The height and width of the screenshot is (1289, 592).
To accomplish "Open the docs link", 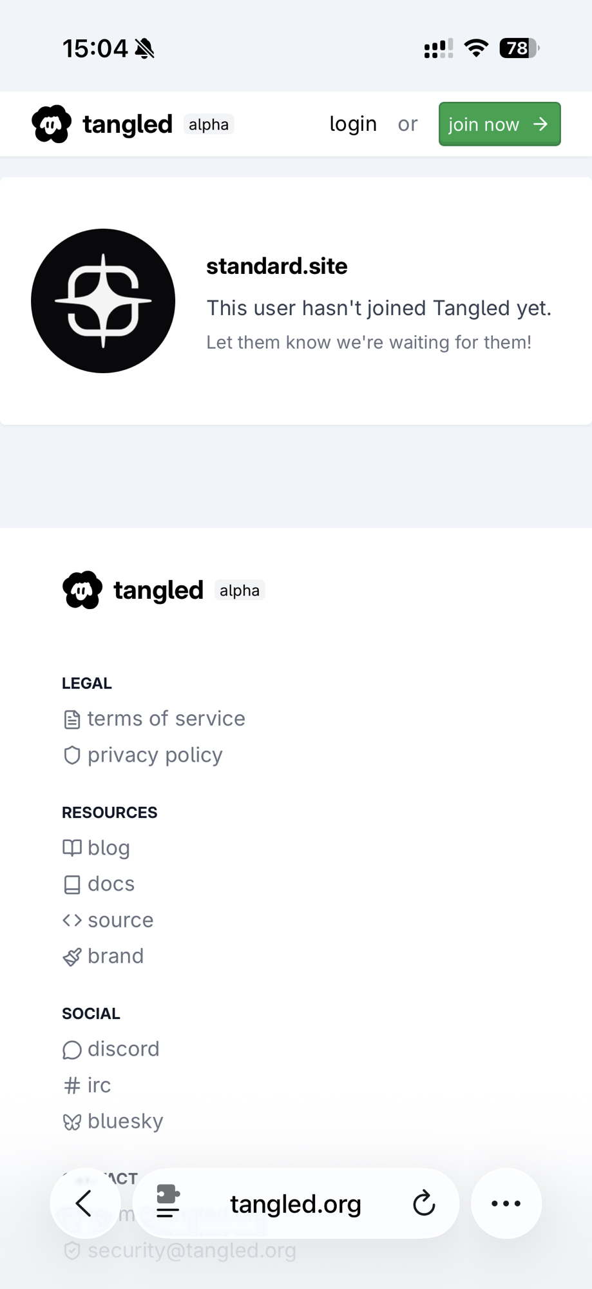I will [111, 884].
